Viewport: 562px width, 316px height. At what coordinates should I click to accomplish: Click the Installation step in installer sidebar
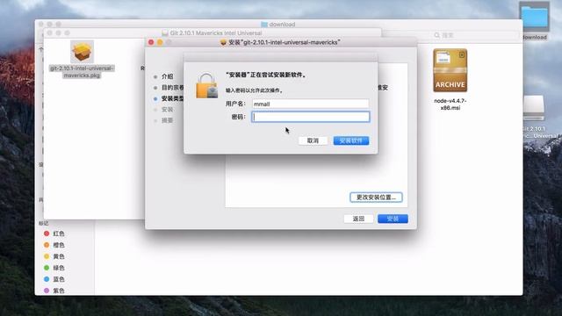tap(167, 110)
